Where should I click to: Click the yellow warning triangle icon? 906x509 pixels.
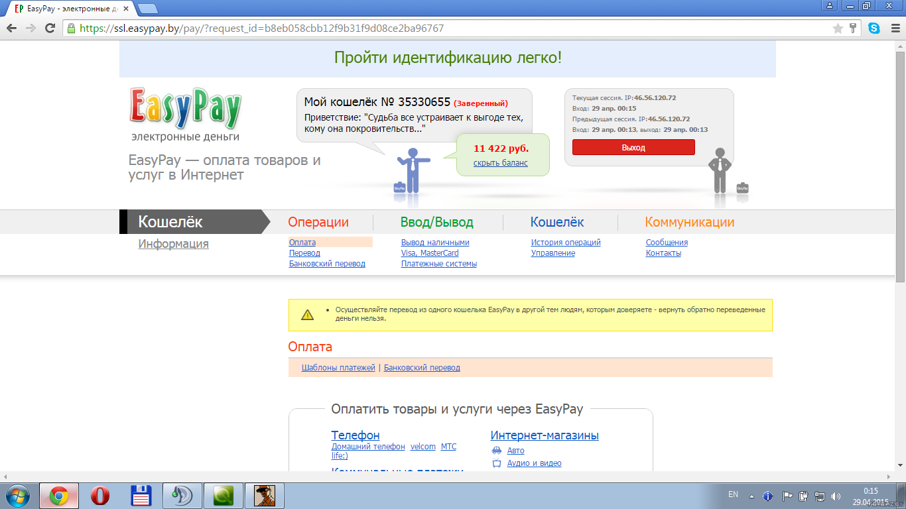[x=307, y=315]
